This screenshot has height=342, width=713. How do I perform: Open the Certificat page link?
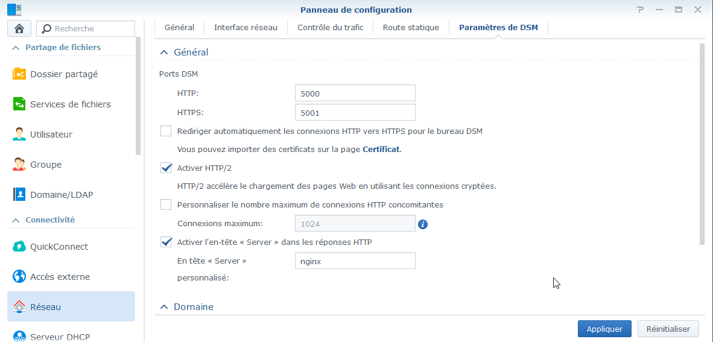[x=381, y=149]
